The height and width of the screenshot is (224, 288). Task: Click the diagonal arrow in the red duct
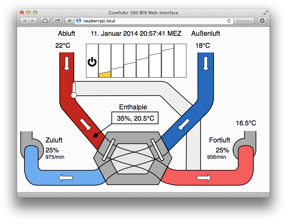[85, 124]
